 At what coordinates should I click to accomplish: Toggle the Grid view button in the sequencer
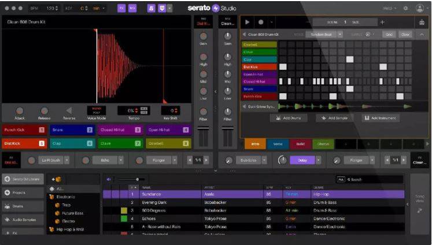(x=389, y=34)
